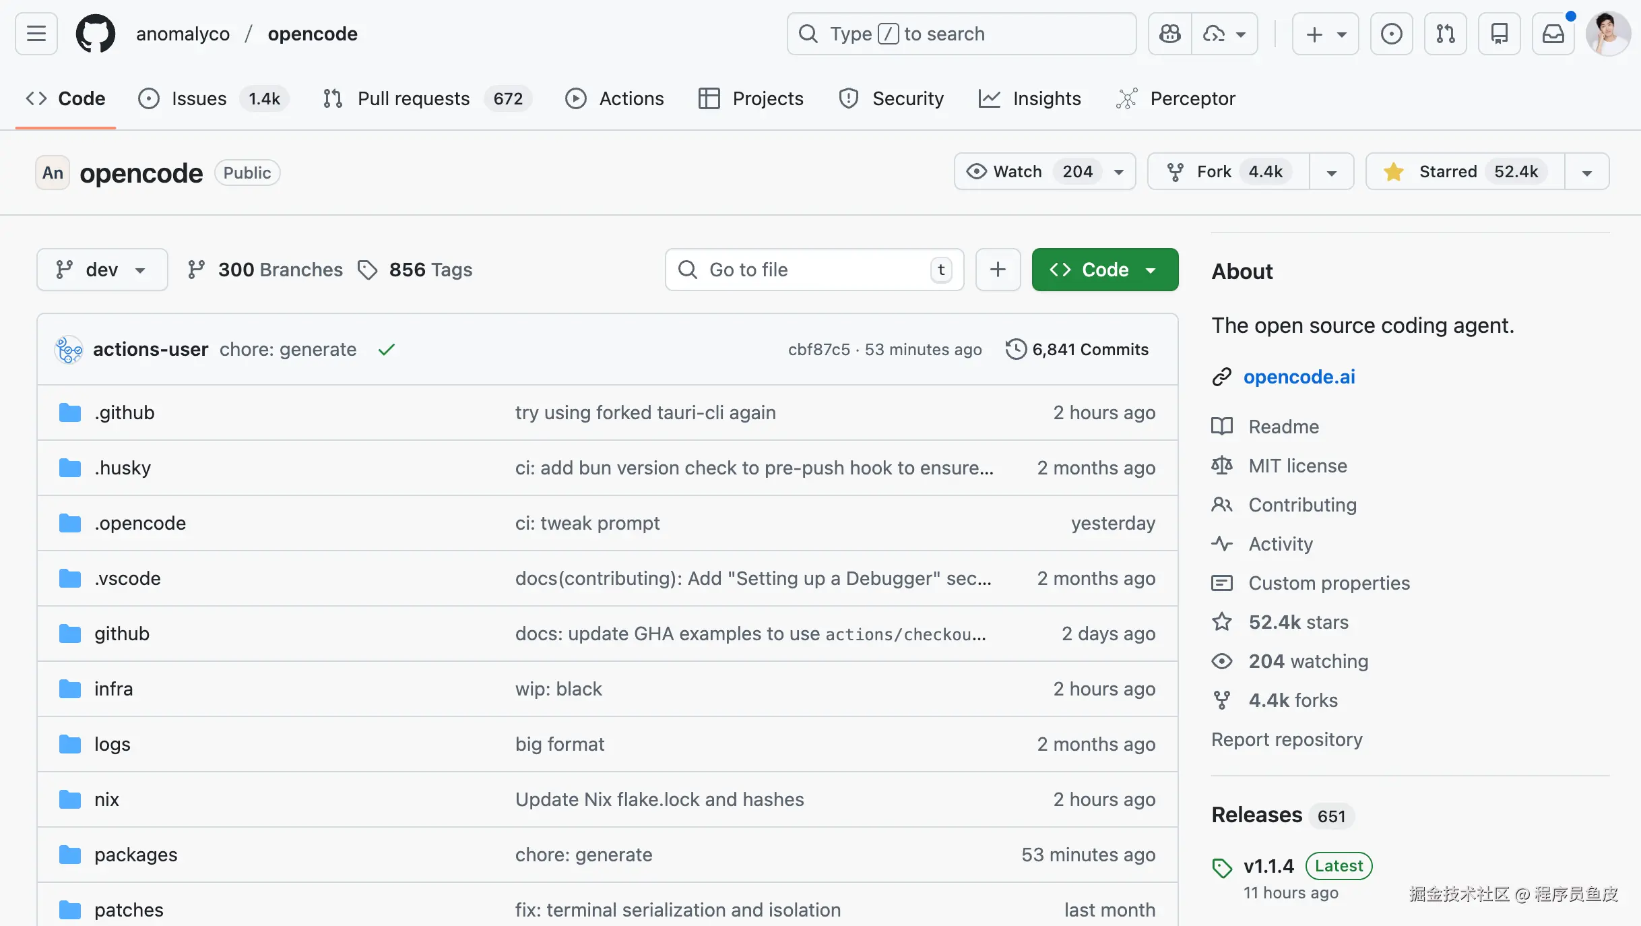Viewport: 1641px width, 926px height.
Task: Click the GitHub Octocat logo
Action: tap(95, 34)
